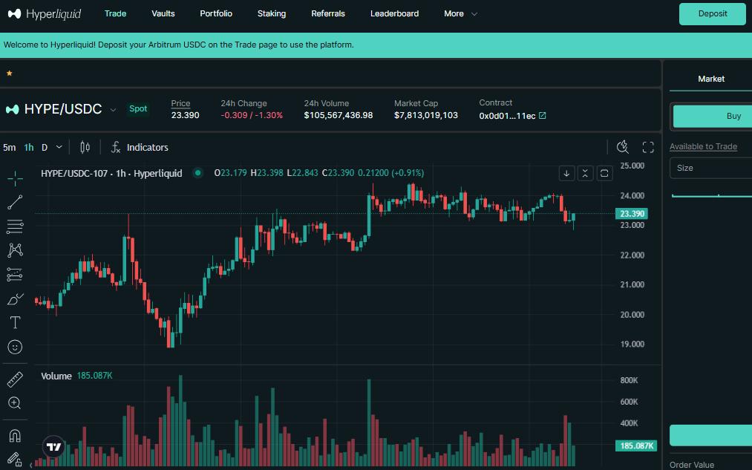Viewport: 752px width, 470px height.
Task: Select the D daily interval
Action: coord(45,147)
